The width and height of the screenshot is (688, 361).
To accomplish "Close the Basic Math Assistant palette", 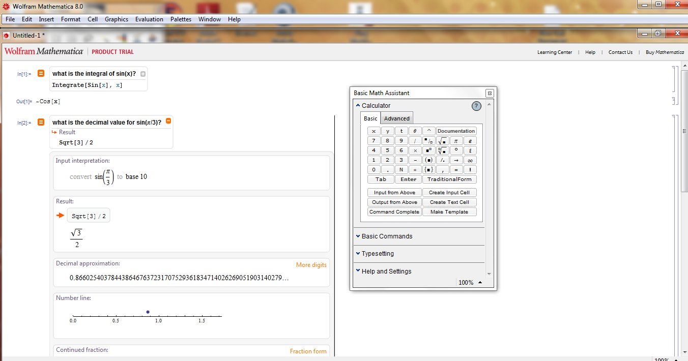I will (x=490, y=93).
